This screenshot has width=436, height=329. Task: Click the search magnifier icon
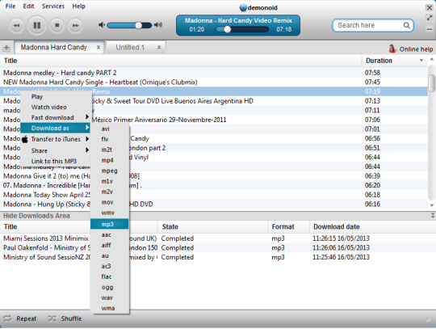(406, 26)
